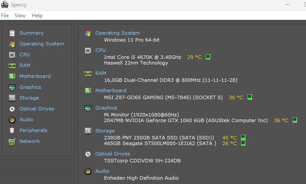Open Motherboard heading link in summary panel
The width and height of the screenshot is (306, 184).
click(111, 90)
